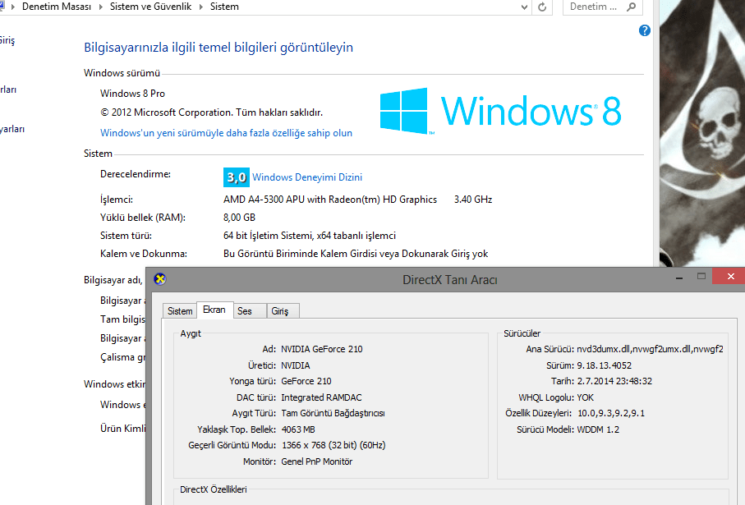Select the Ekran tab
Screen dimensions: 745x505
tap(214, 310)
